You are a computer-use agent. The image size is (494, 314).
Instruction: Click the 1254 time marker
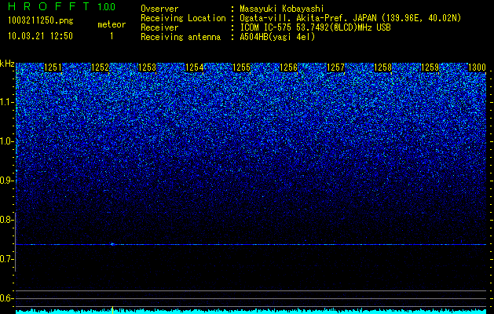pos(195,68)
